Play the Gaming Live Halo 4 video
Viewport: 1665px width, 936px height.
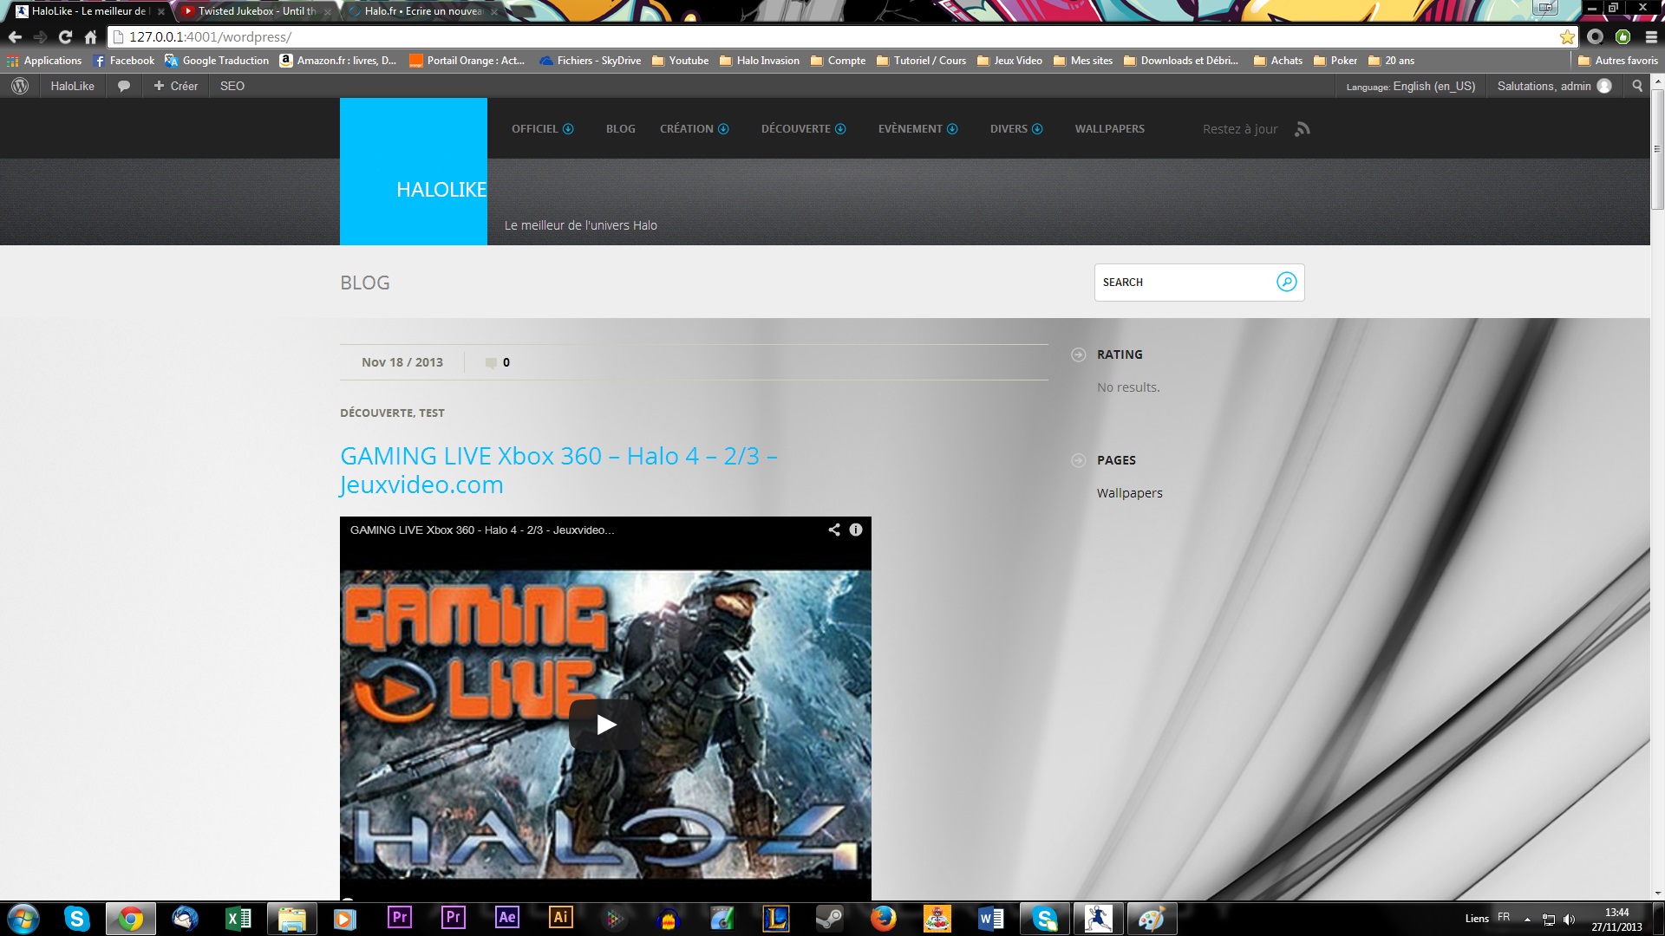pyautogui.click(x=605, y=725)
